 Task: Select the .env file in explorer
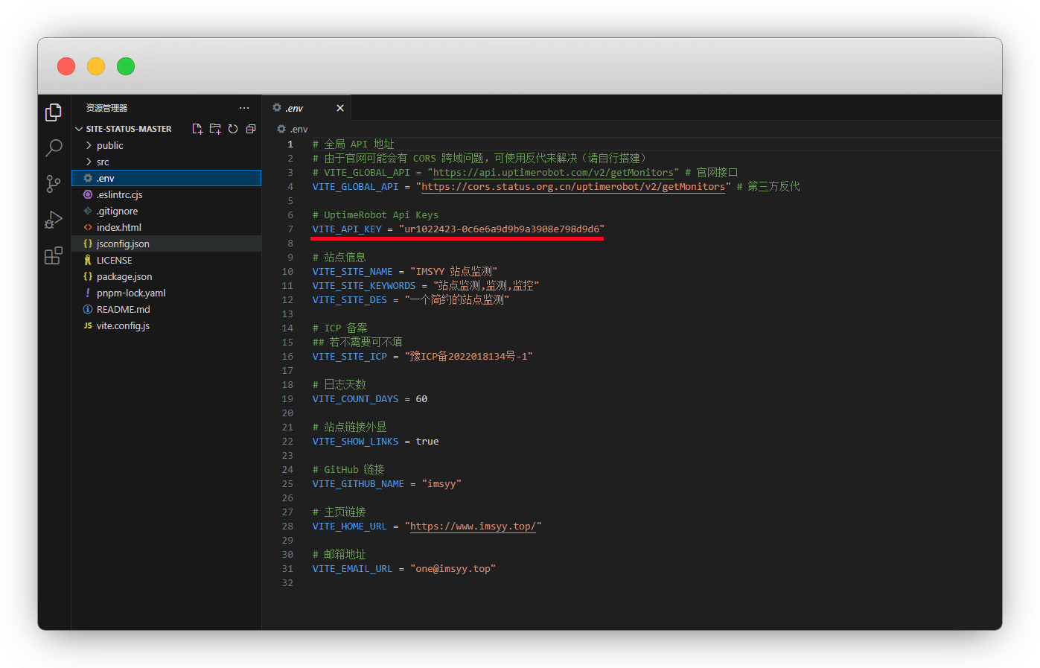click(166, 178)
